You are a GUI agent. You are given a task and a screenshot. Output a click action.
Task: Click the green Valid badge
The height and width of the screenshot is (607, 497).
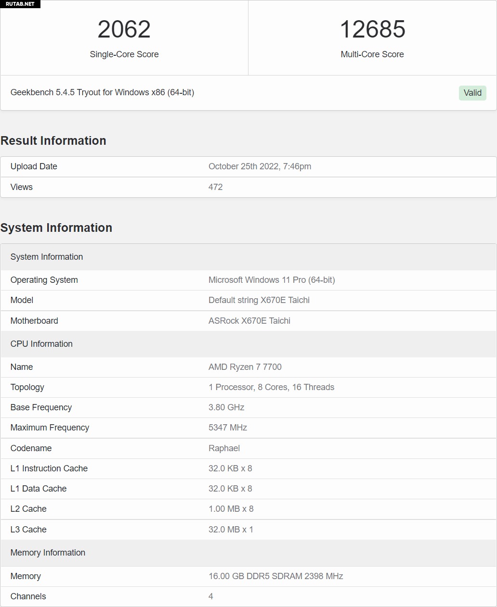472,93
